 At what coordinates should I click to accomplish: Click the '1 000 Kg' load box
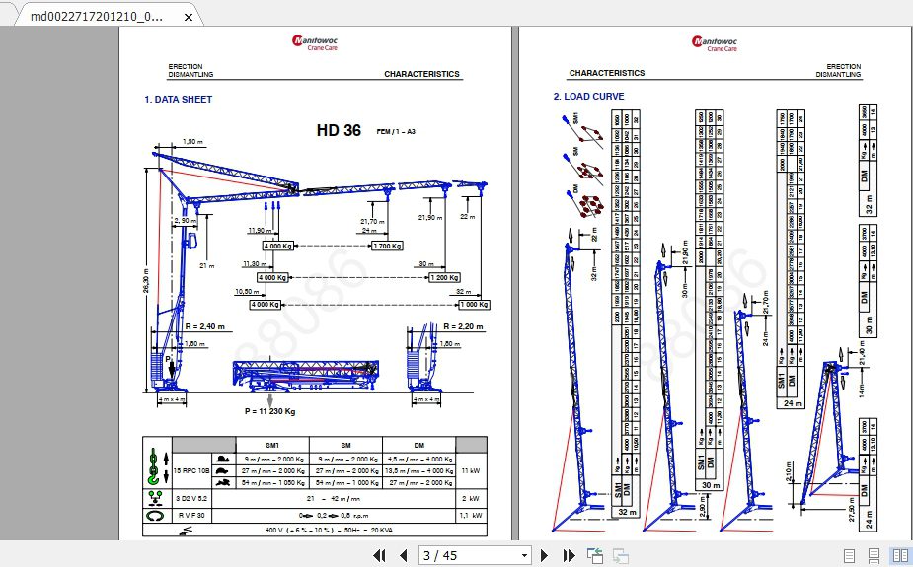click(474, 304)
